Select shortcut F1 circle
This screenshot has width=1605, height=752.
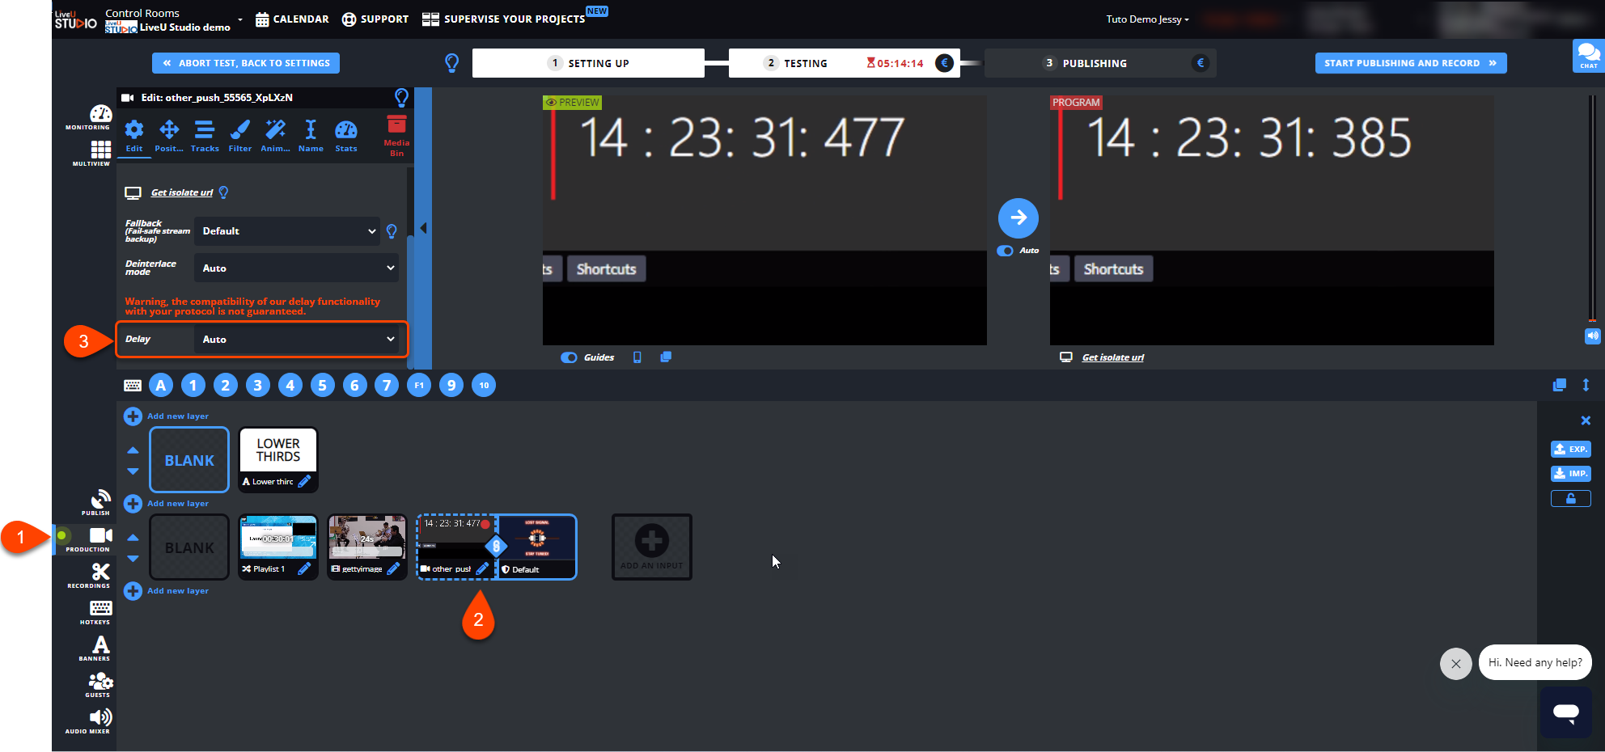(419, 386)
